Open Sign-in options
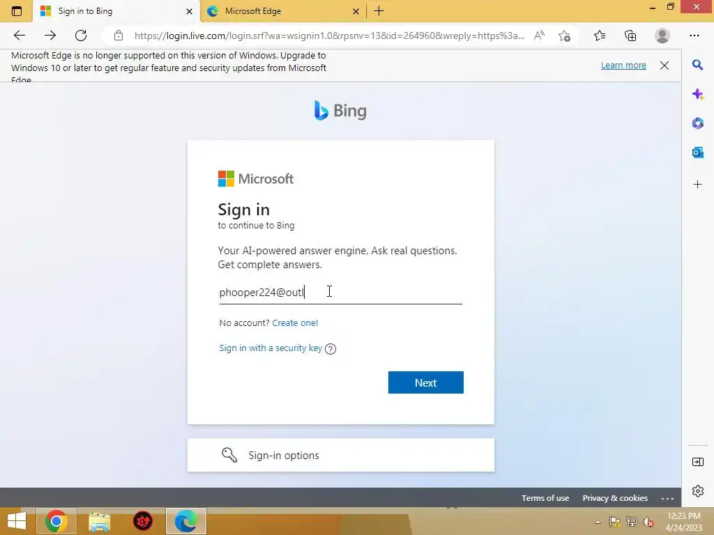714x535 pixels. tap(340, 455)
